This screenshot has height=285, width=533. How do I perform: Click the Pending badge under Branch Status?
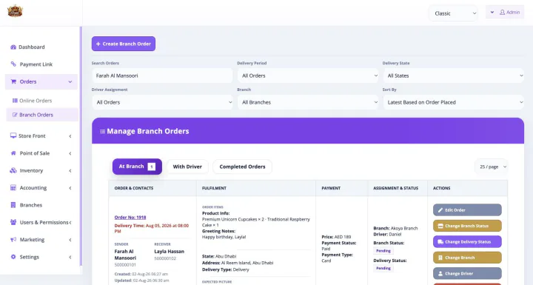coord(383,251)
